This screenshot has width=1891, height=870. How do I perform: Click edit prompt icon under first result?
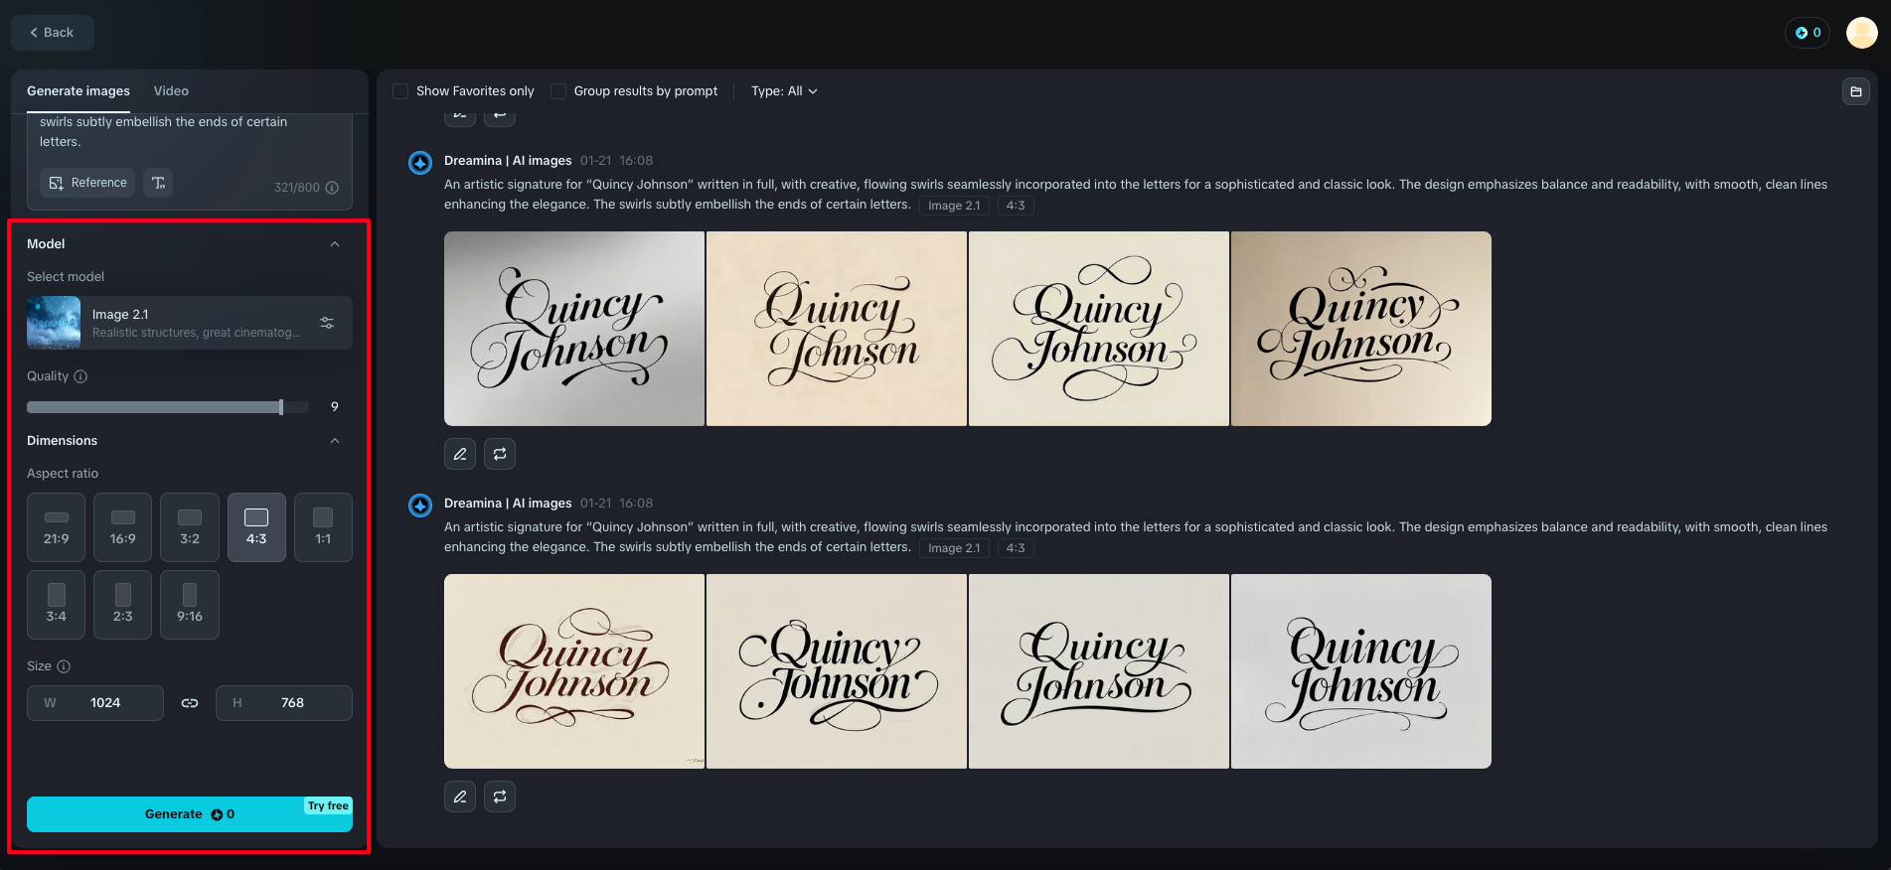(x=460, y=454)
